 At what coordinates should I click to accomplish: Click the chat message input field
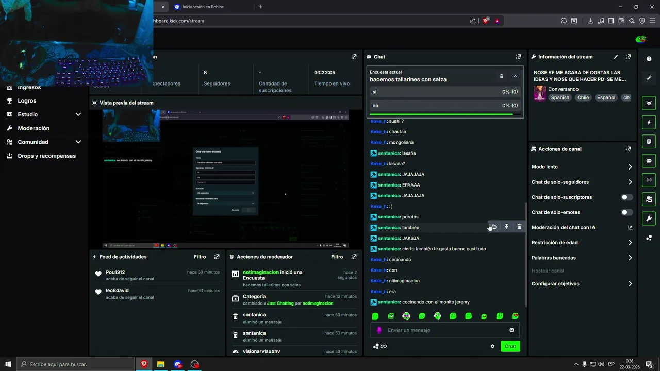(445, 330)
